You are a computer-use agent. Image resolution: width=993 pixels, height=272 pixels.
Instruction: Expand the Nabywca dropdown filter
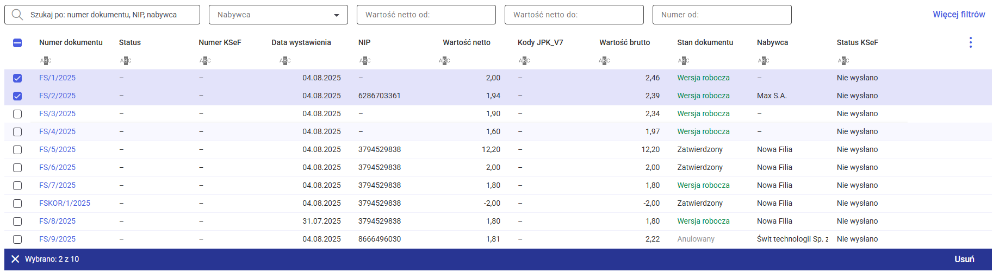(336, 15)
